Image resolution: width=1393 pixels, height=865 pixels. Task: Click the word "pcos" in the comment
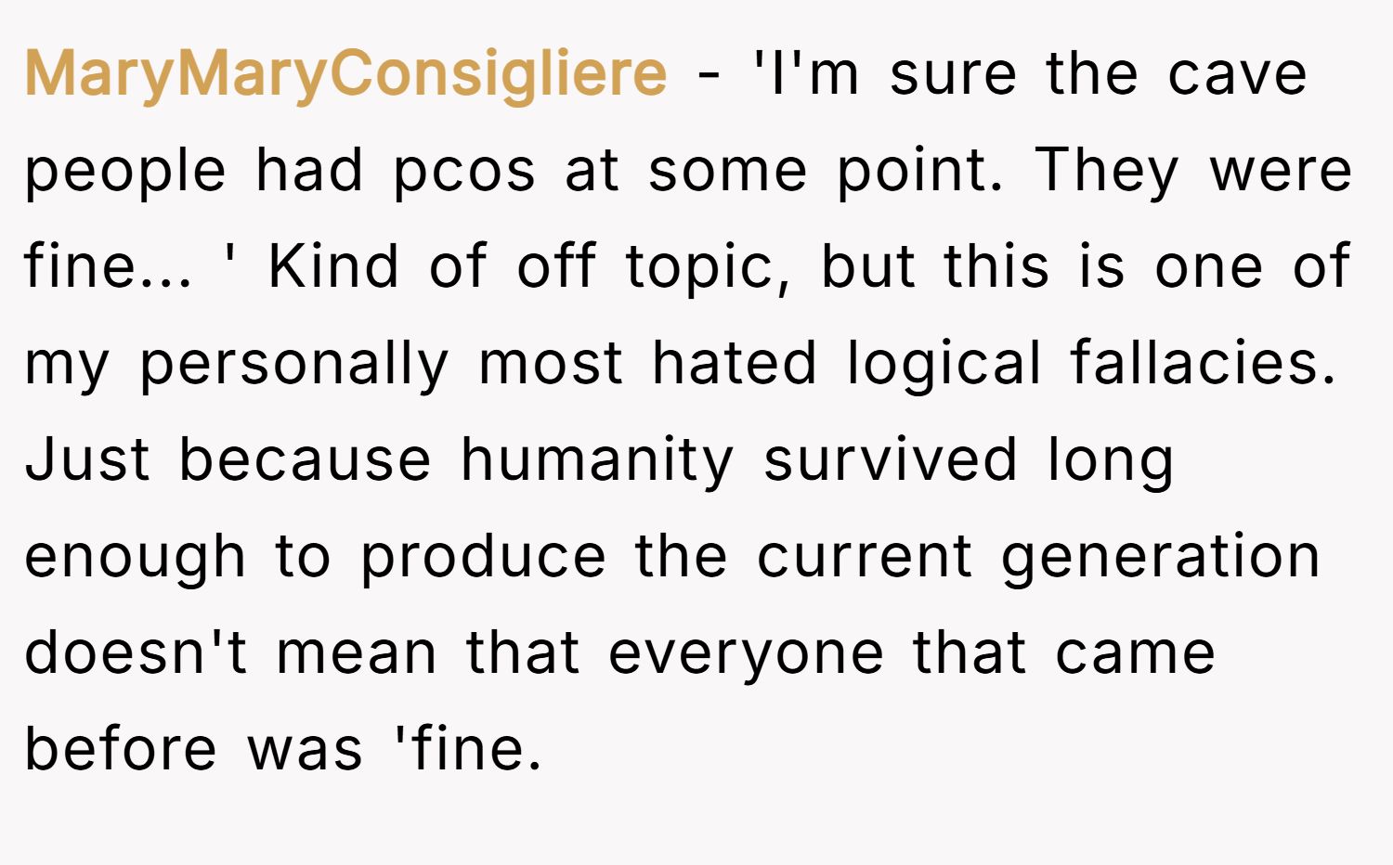[x=463, y=171]
